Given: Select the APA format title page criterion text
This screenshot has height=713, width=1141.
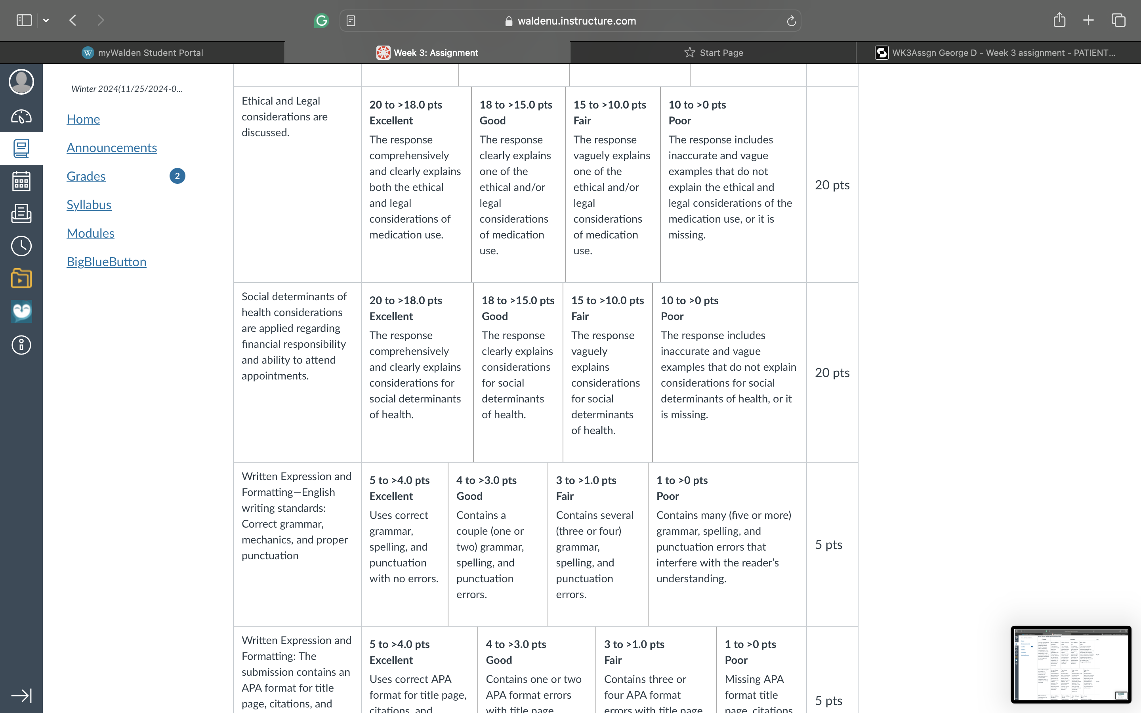Looking at the screenshot, I should point(297,672).
